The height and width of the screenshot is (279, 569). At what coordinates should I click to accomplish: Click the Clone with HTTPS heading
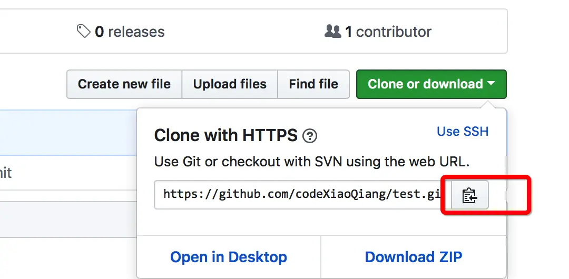[x=225, y=136]
